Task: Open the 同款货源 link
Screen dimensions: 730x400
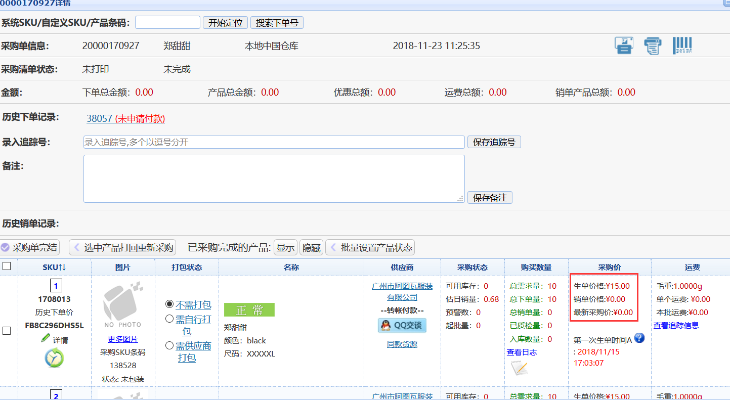Action: pyautogui.click(x=402, y=344)
